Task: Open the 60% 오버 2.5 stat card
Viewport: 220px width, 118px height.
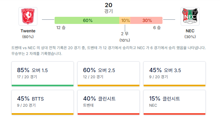Action: pyautogui.click(x=109, y=74)
